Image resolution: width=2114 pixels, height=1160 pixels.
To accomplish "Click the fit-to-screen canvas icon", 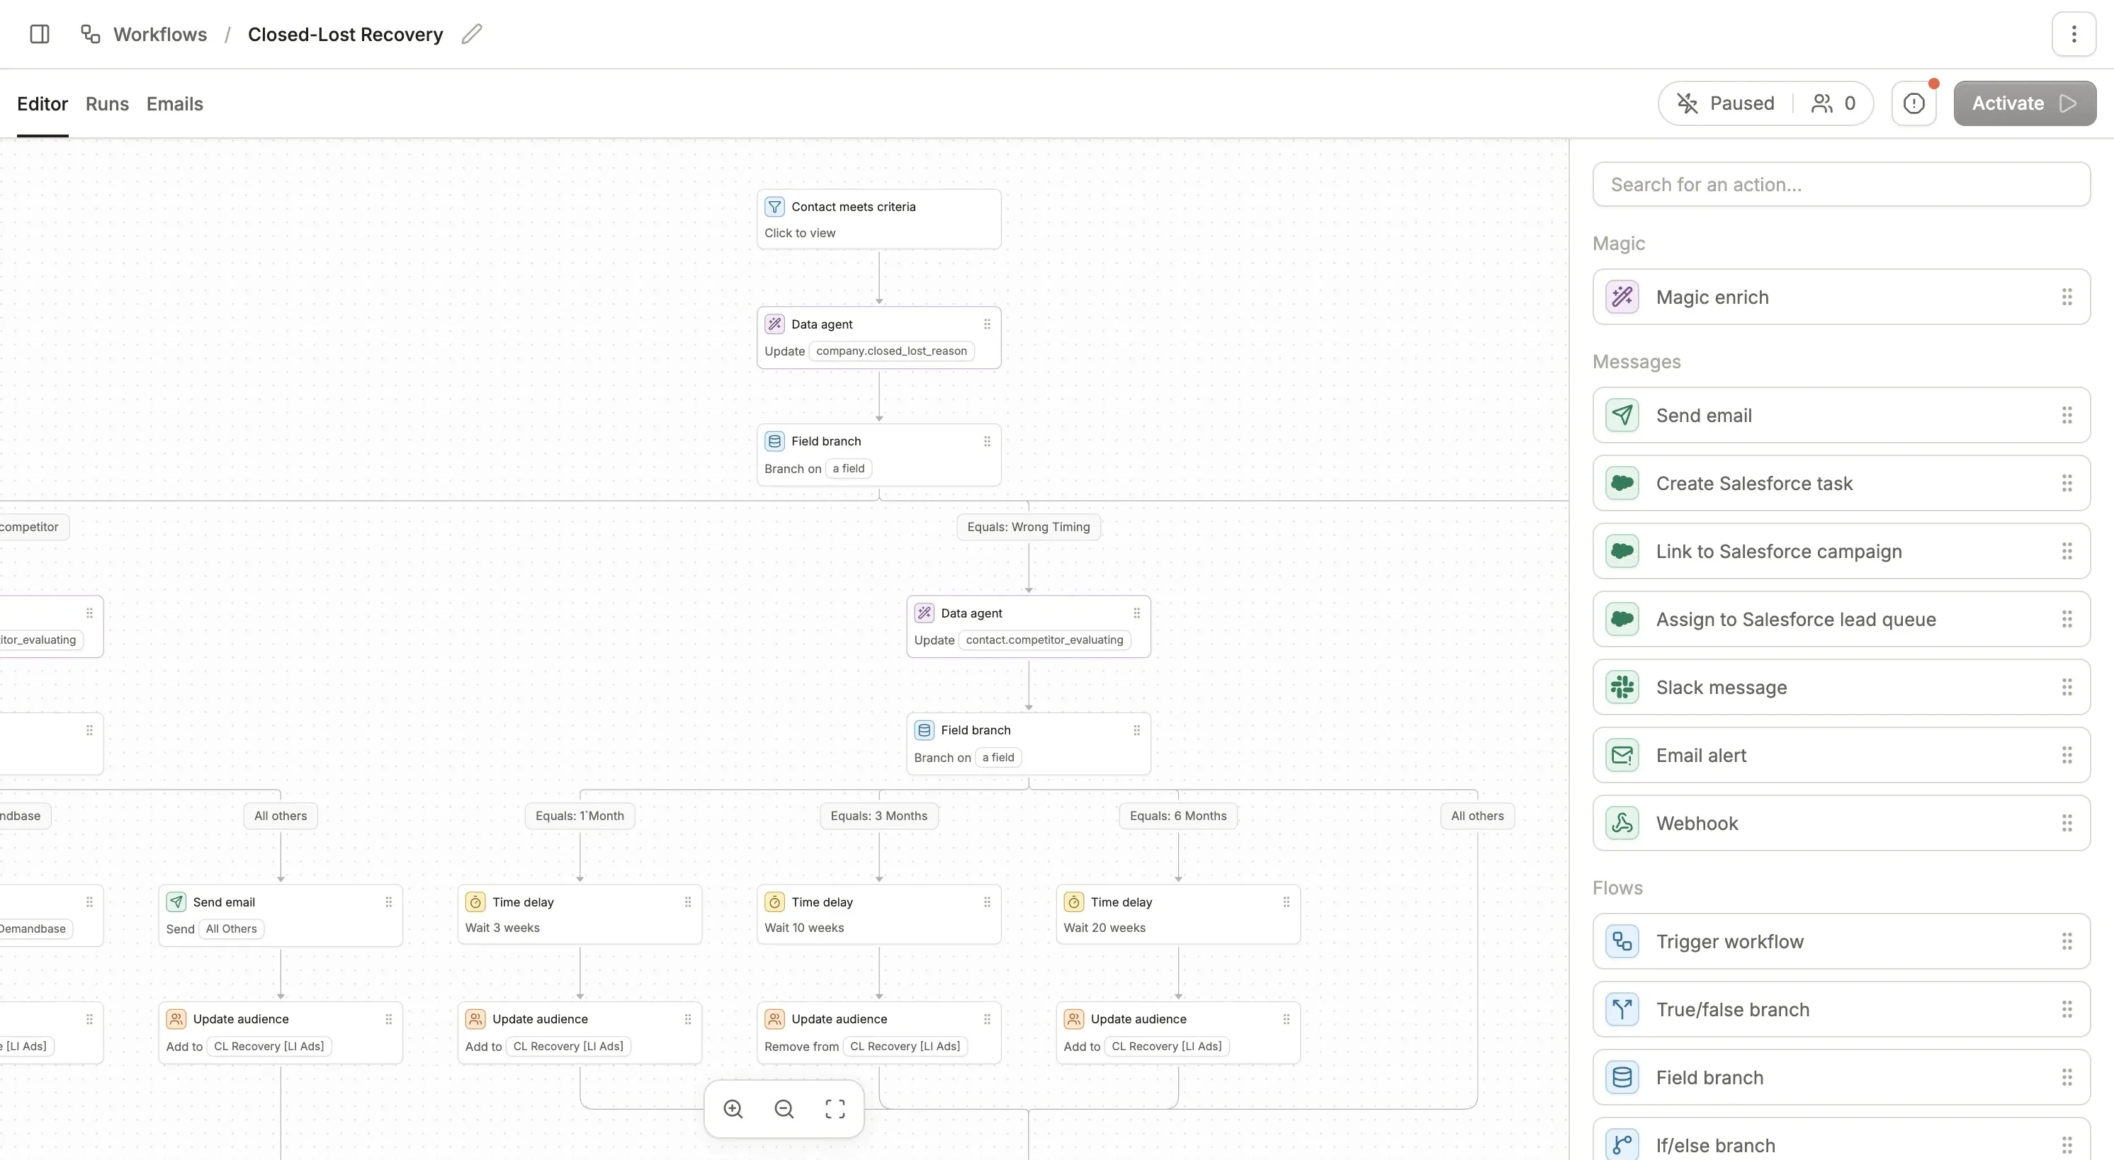I will 835,1109.
